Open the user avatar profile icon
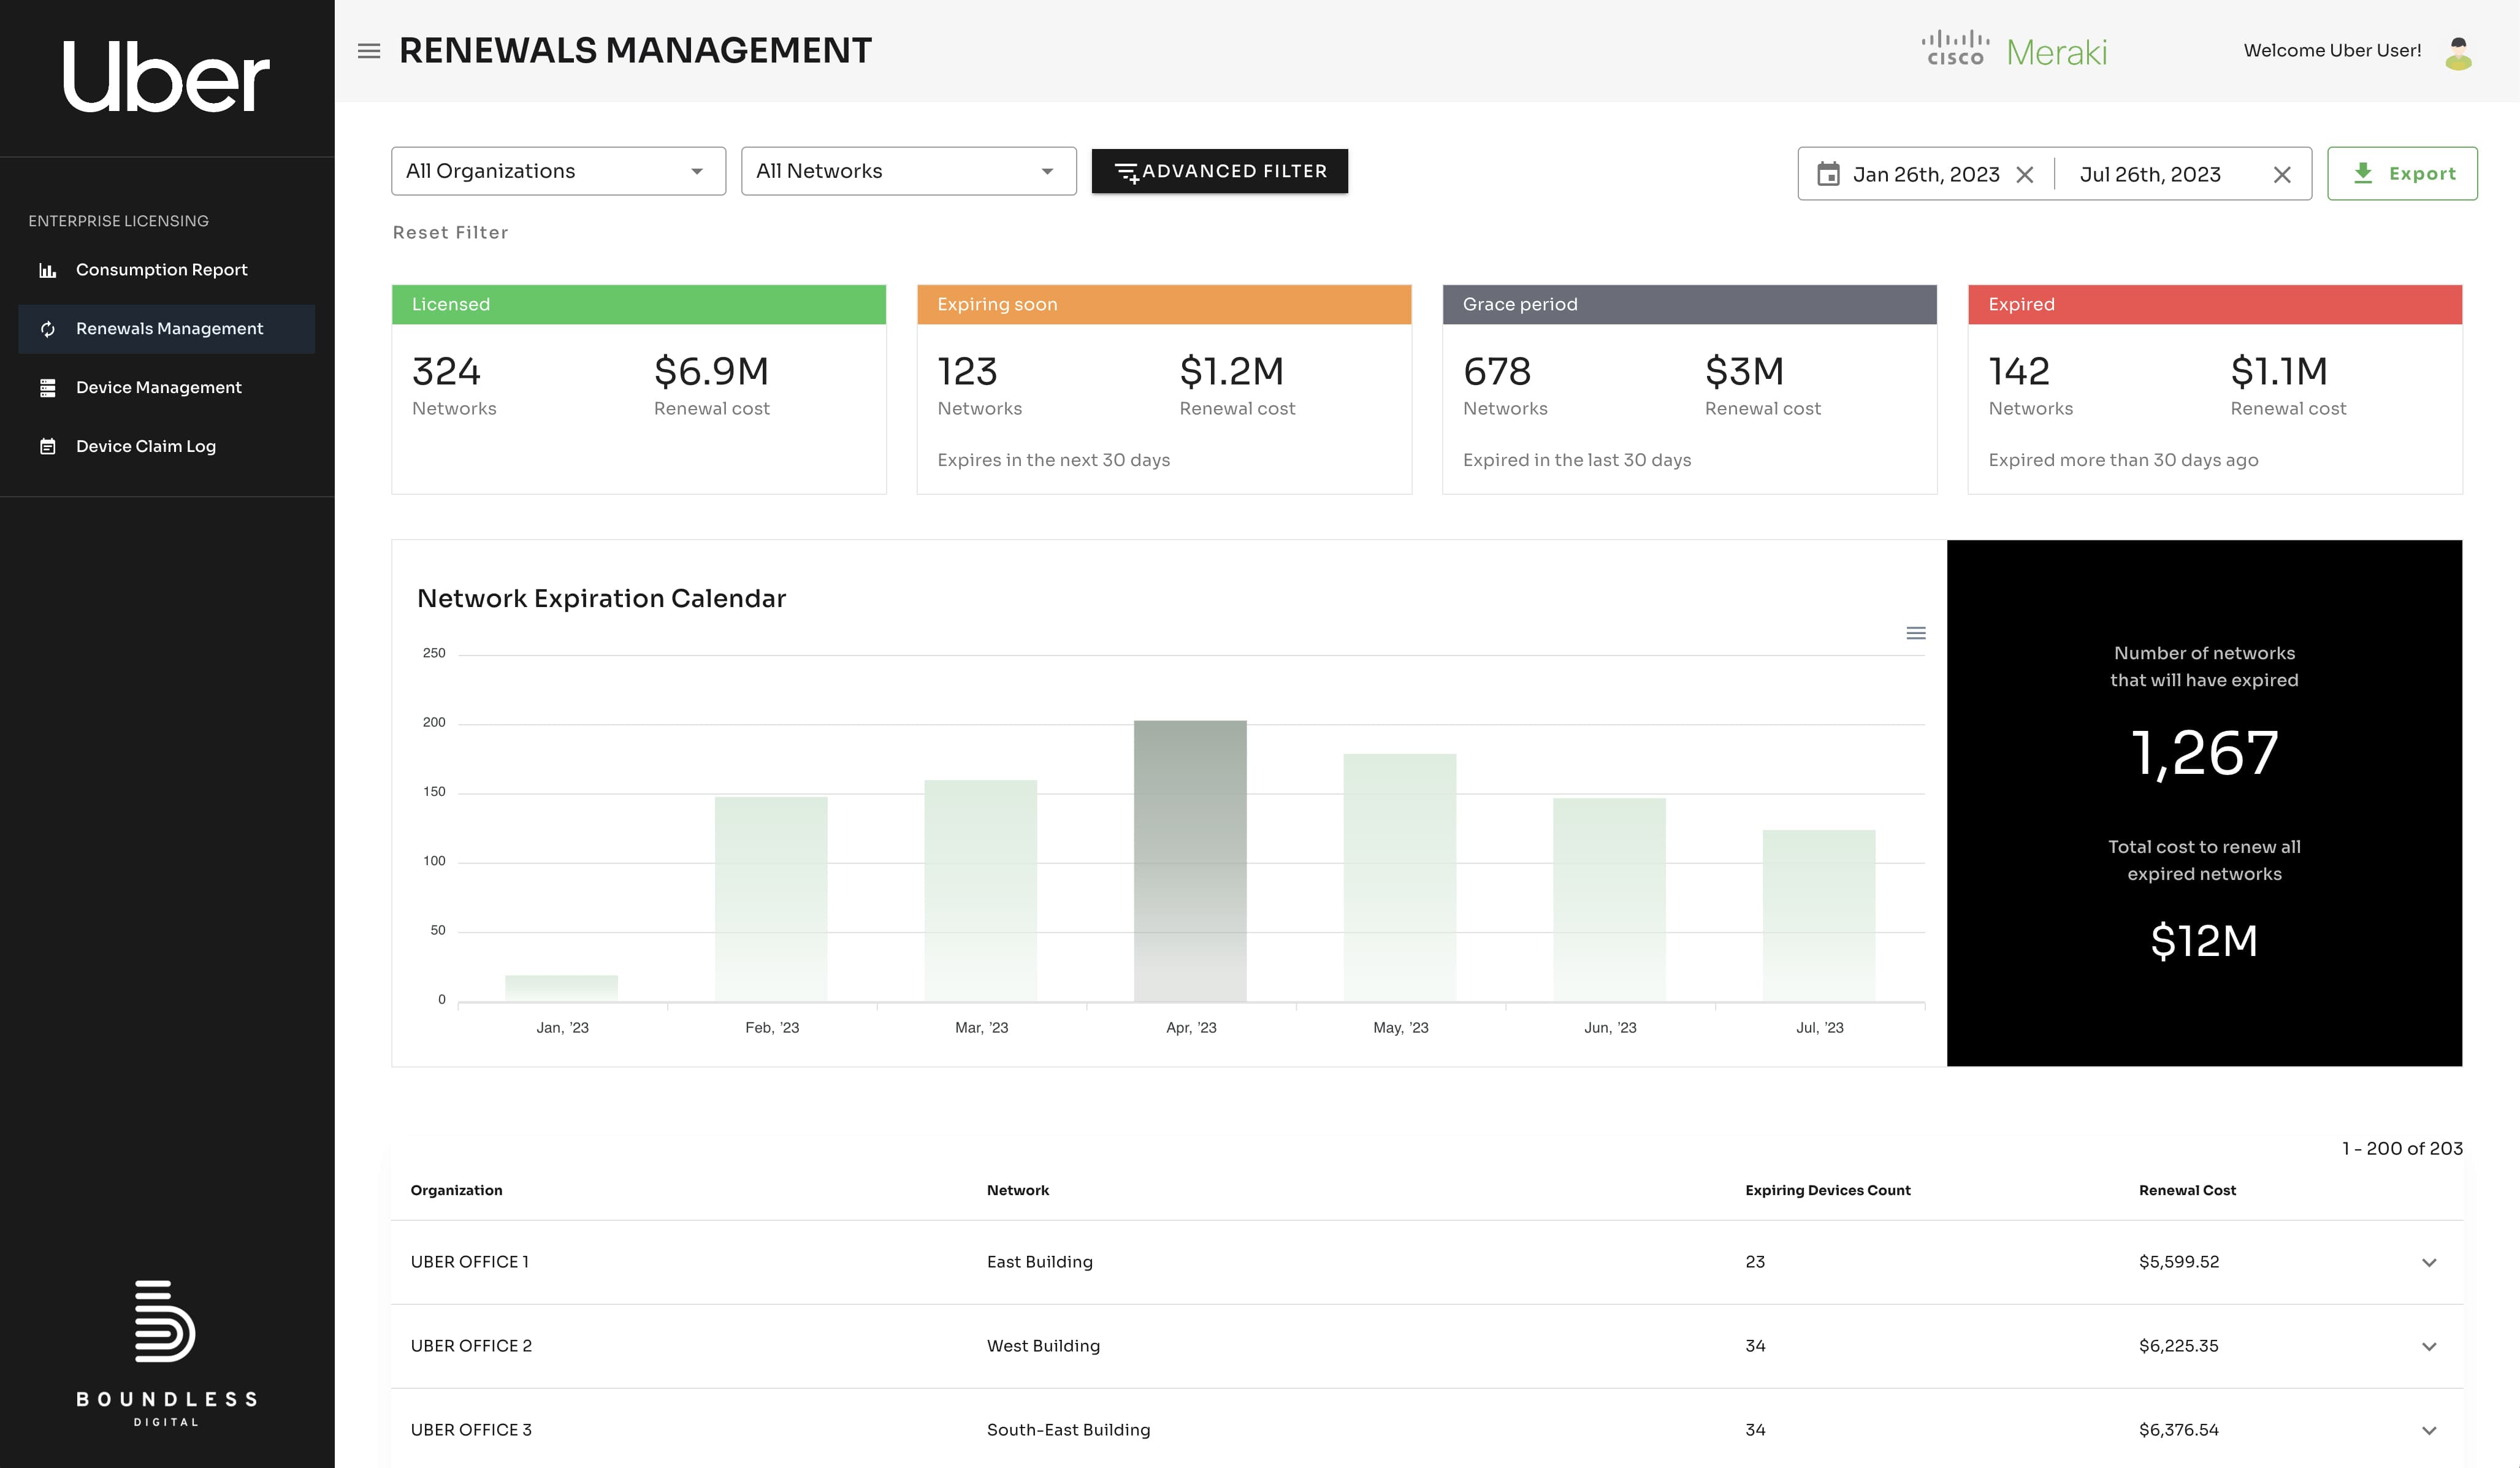Viewport: 2520px width, 1468px height. click(x=2459, y=53)
